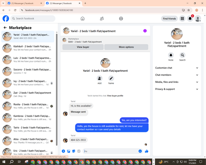Switch to the first Messenger browser tab

pos(24,3)
